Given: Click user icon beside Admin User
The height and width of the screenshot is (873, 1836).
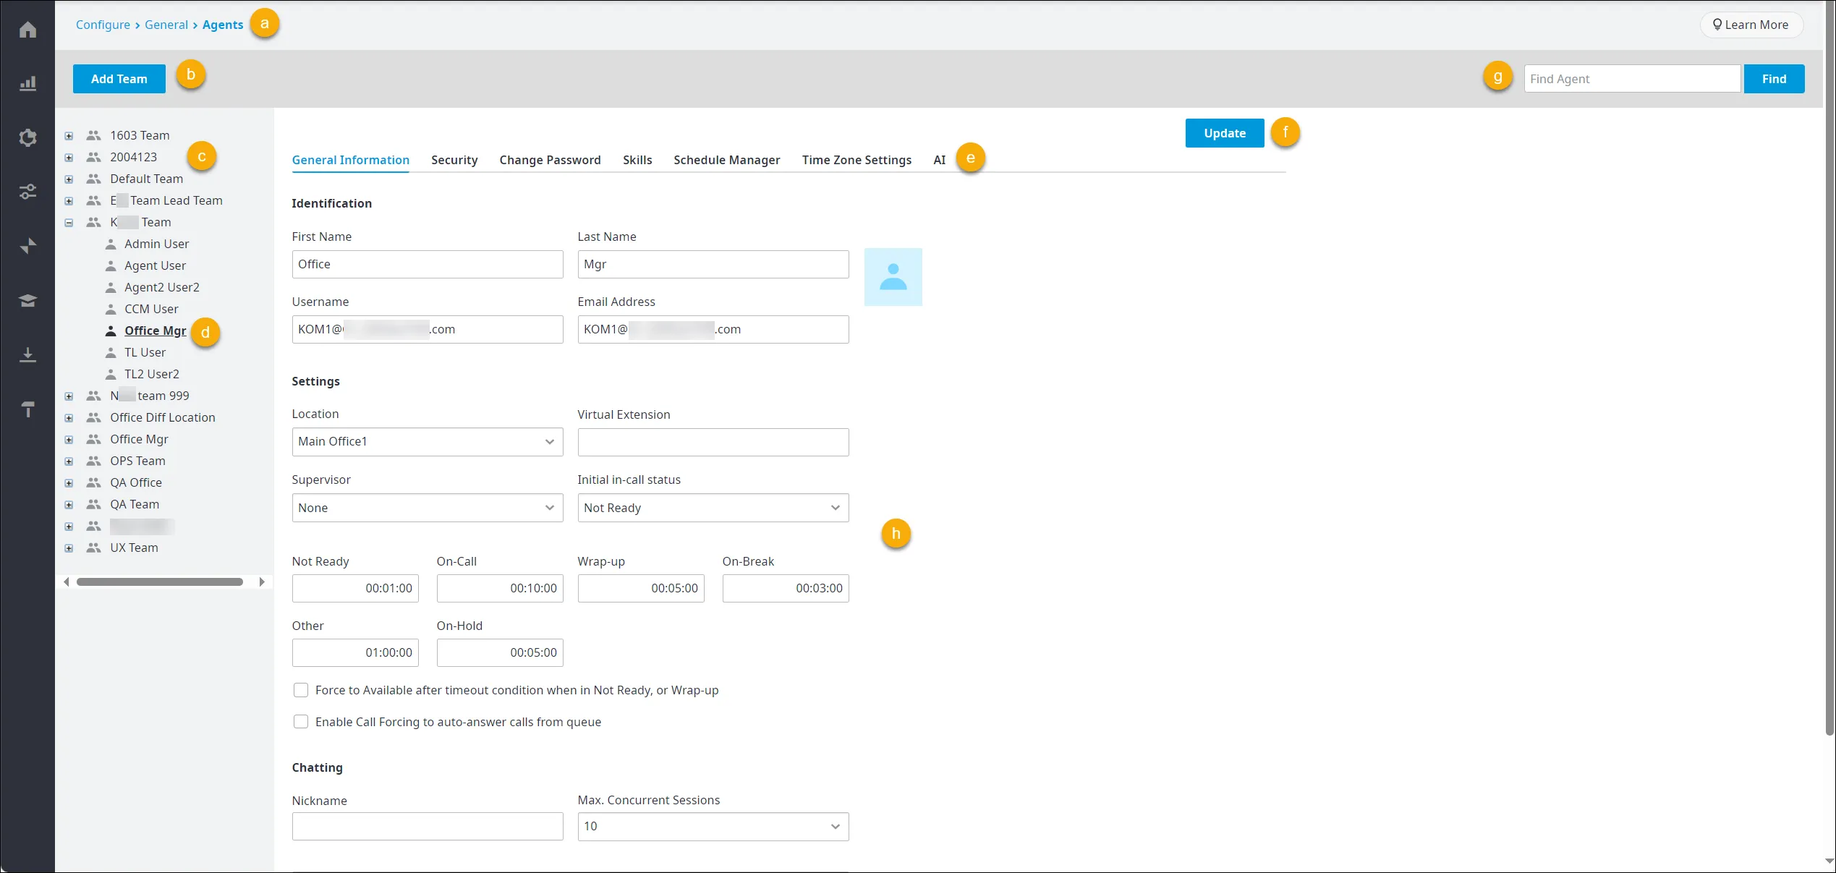Looking at the screenshot, I should tap(111, 244).
